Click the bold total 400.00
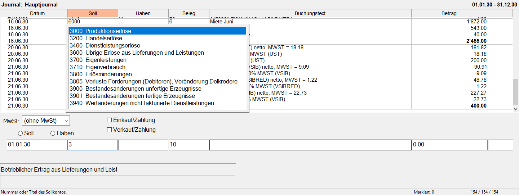The image size is (519, 195). coord(479,106)
